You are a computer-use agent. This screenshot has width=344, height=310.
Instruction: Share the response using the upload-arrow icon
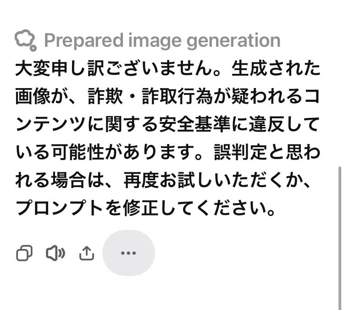86,253
